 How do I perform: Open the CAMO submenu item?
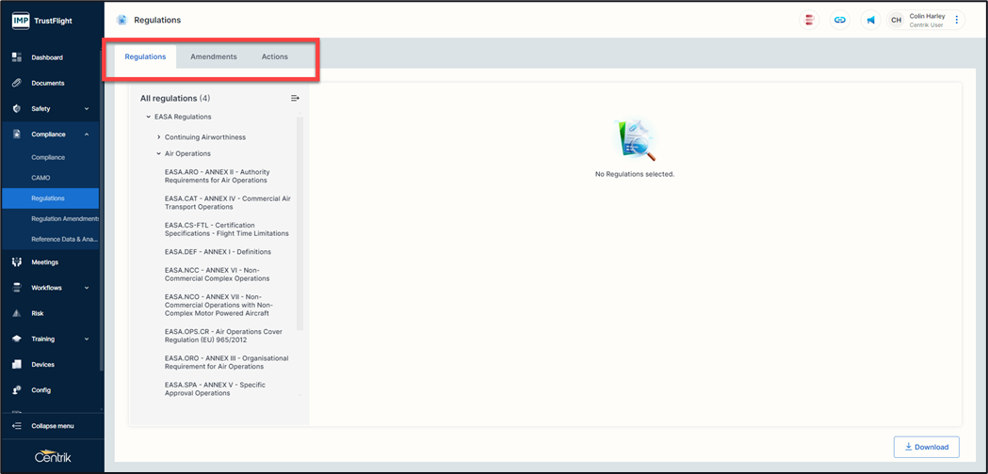40,178
